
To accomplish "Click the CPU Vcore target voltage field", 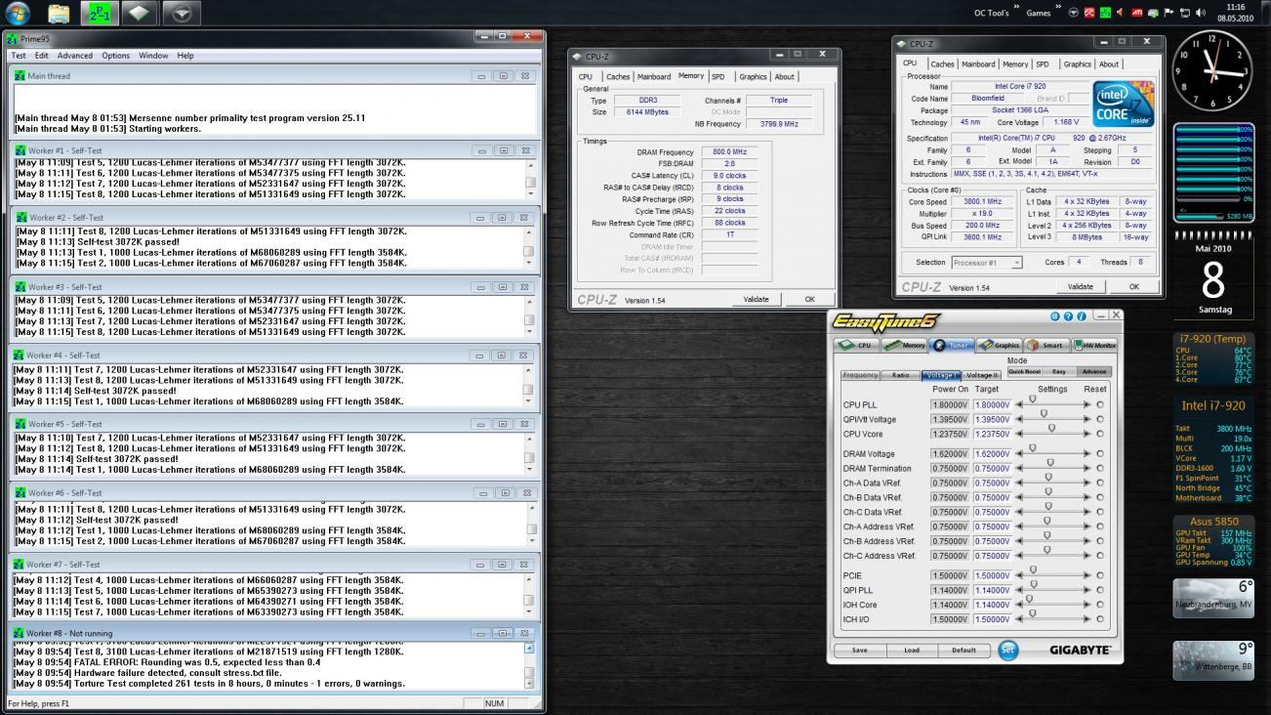I will point(992,434).
